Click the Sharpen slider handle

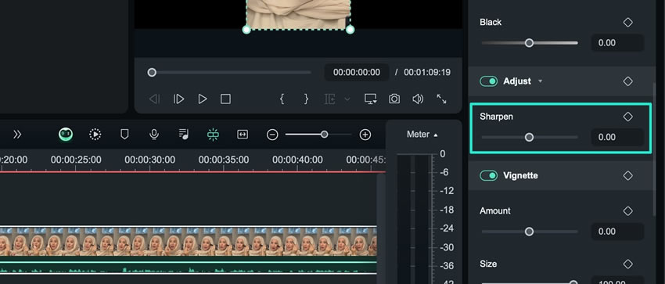530,138
